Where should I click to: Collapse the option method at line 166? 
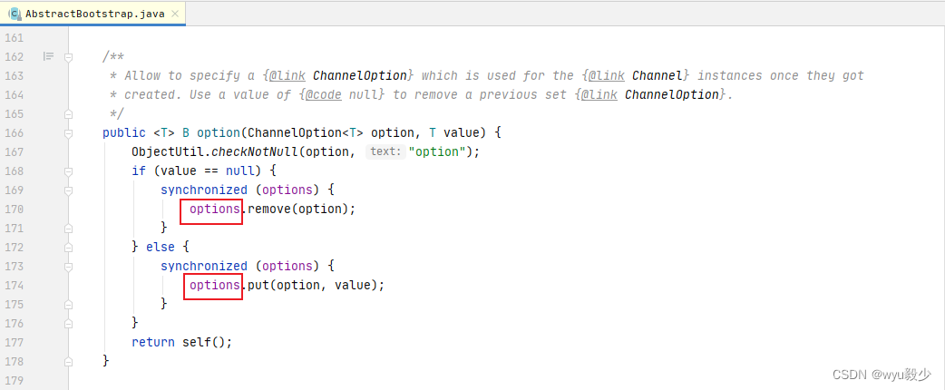[68, 132]
